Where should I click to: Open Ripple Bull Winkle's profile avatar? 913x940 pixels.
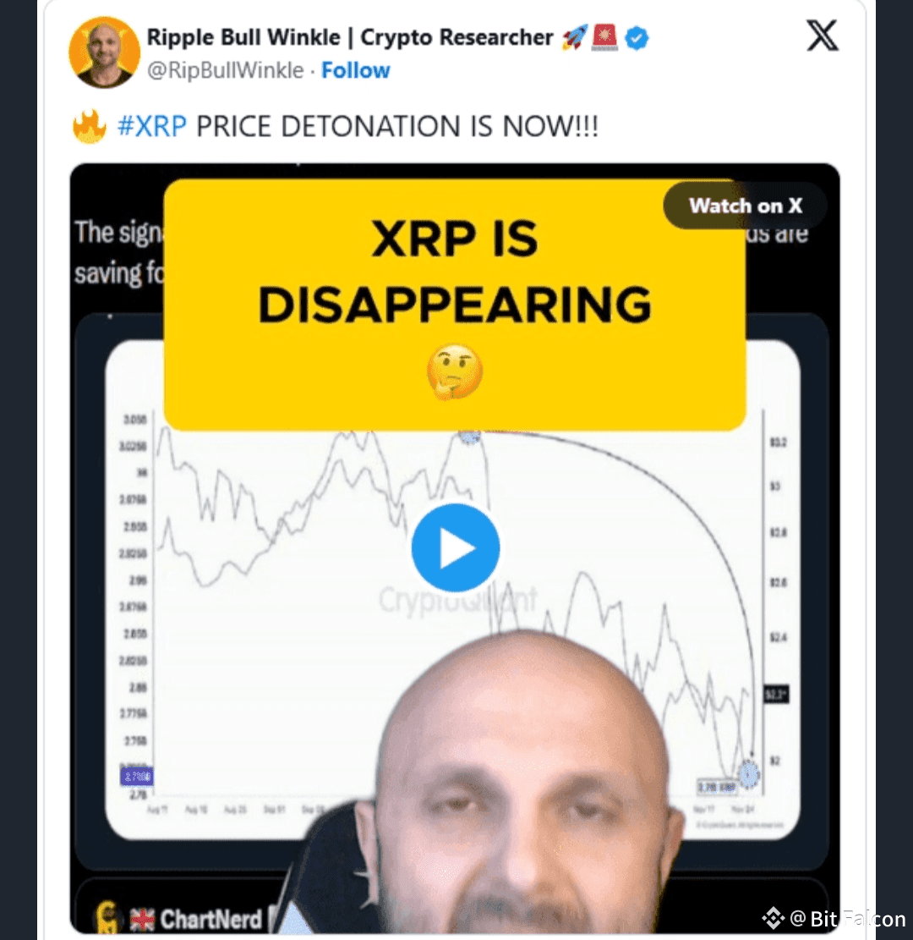tap(104, 52)
